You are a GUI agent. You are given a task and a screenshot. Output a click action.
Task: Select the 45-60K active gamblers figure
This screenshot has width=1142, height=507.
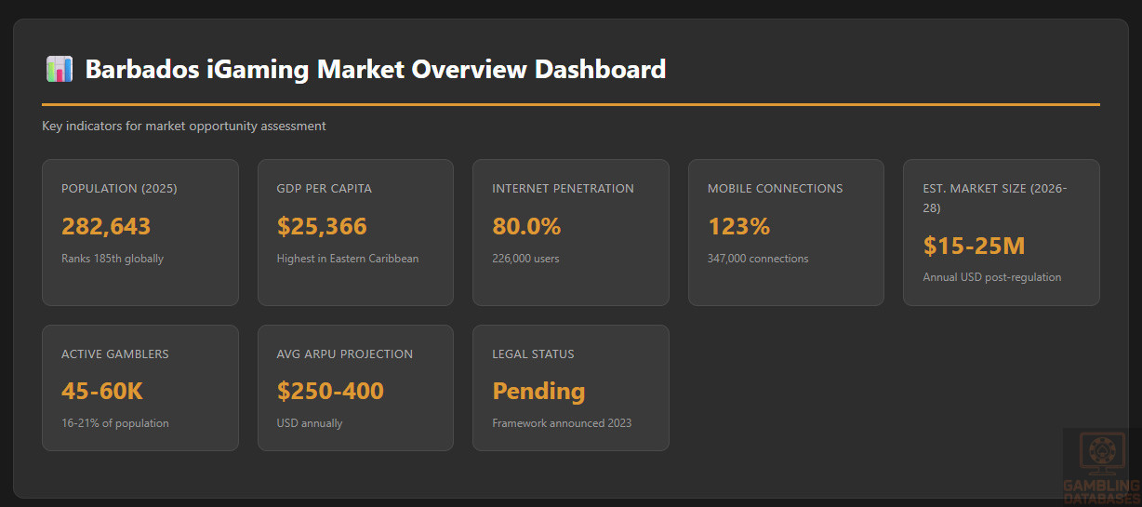(102, 391)
